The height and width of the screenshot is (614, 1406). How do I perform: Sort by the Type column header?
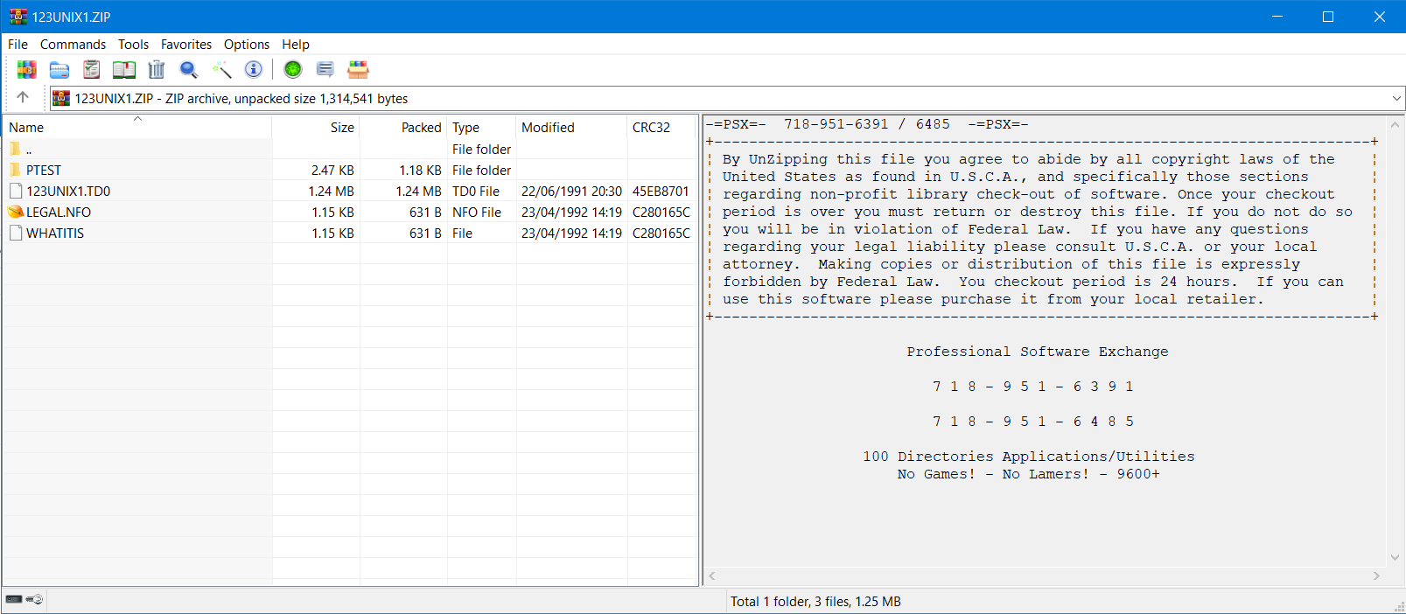pyautogui.click(x=481, y=127)
